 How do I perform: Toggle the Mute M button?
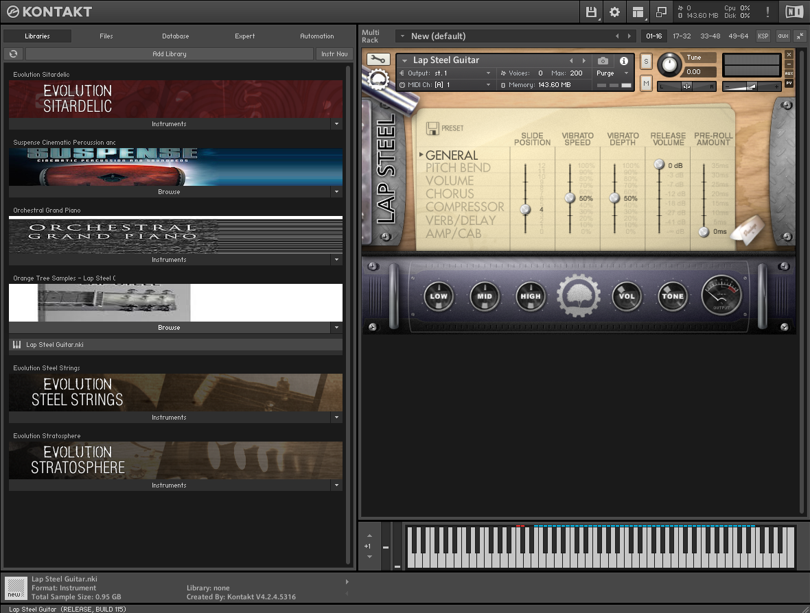click(646, 83)
